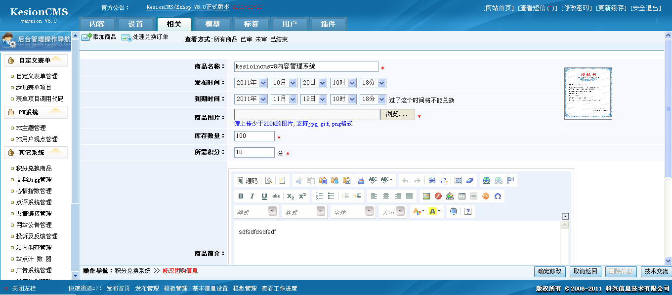Toggle underline formatting in the editor
Screen dimensions: 672x295
coord(263,196)
